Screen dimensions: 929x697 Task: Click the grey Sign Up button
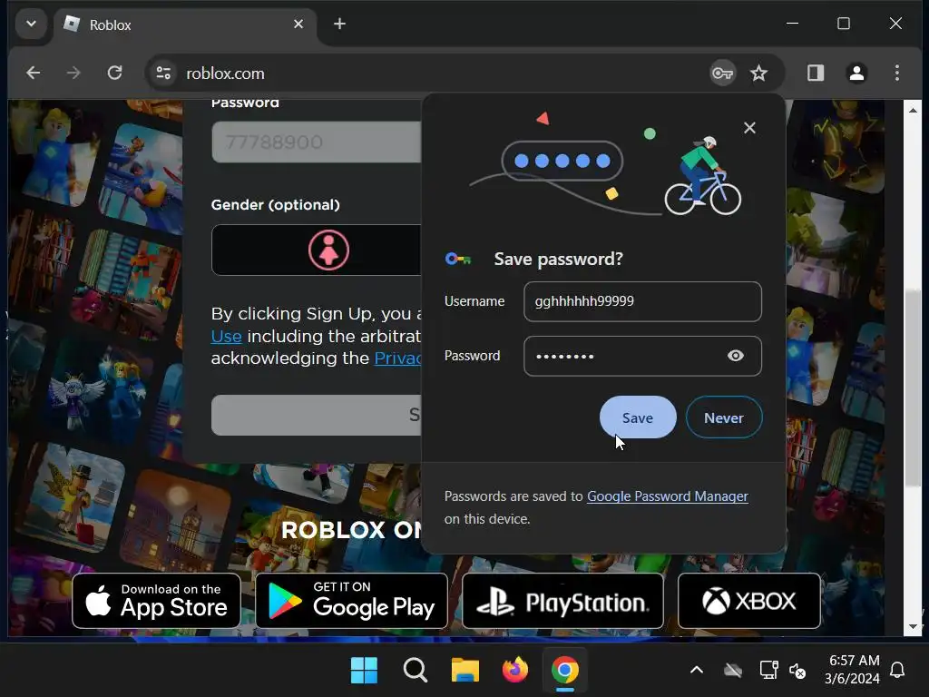coord(317,415)
